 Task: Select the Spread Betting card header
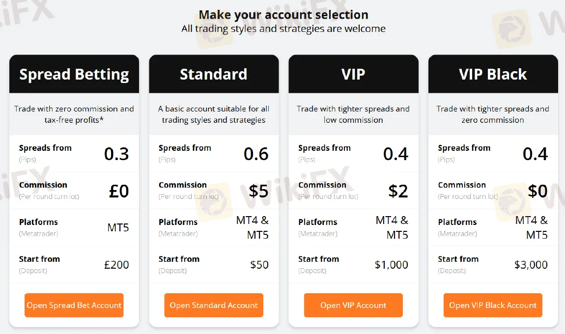[x=74, y=74]
